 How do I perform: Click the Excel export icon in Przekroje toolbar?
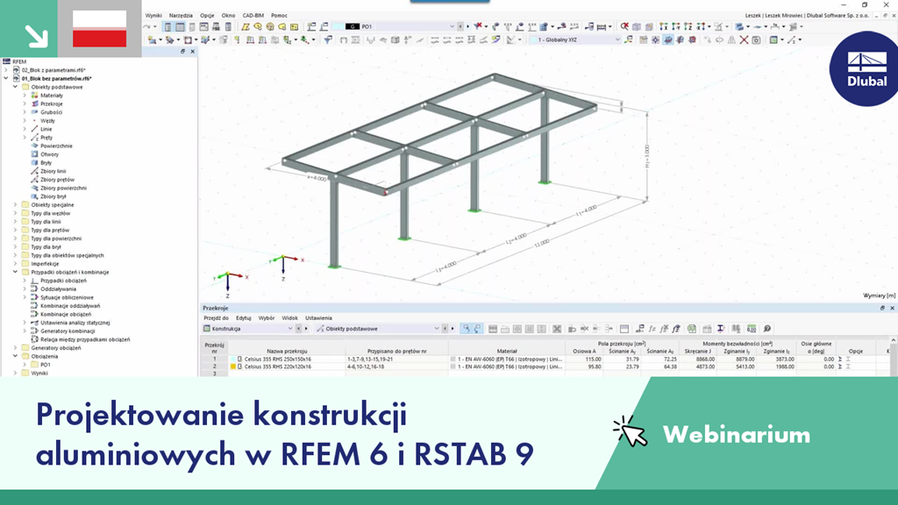pos(692,329)
